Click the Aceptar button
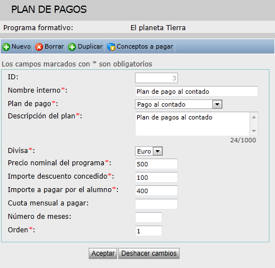Viewport: 275px width, 268px height. click(x=103, y=253)
